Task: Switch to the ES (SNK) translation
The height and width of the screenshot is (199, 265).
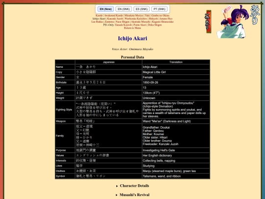Action: pos(142,9)
